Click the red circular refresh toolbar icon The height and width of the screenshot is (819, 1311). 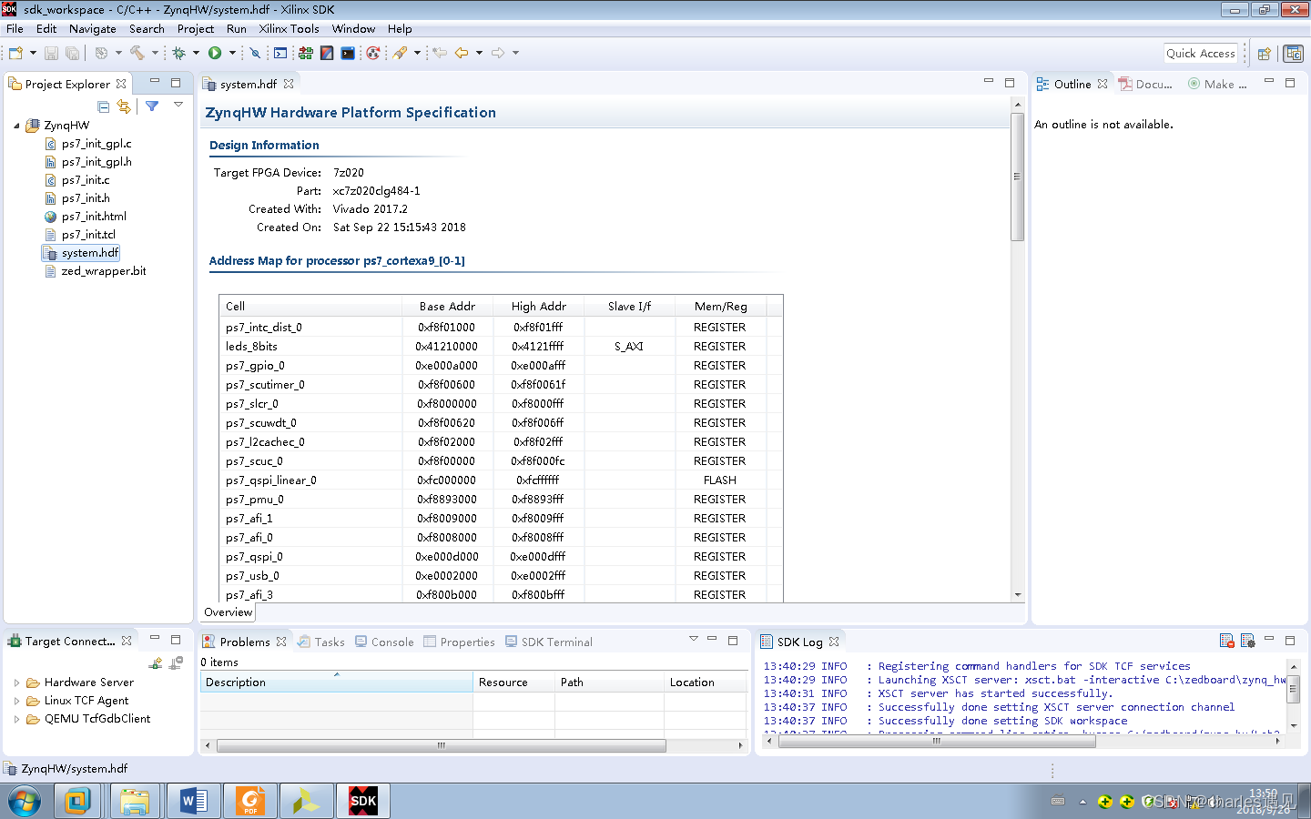click(372, 53)
